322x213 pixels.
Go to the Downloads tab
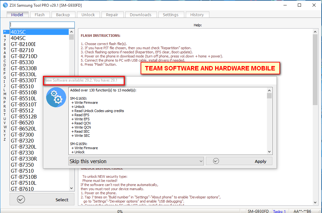point(141,15)
